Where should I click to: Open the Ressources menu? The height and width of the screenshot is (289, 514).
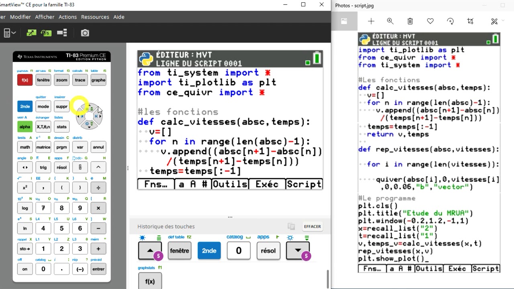[95, 17]
